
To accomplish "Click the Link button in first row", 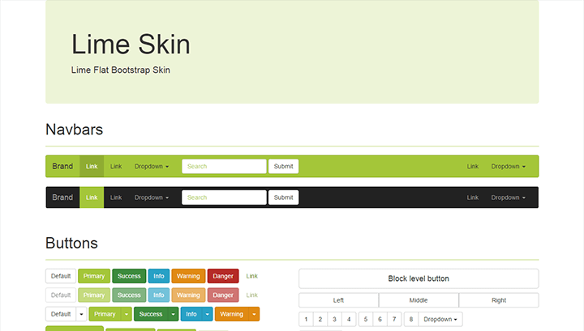I will click(251, 276).
